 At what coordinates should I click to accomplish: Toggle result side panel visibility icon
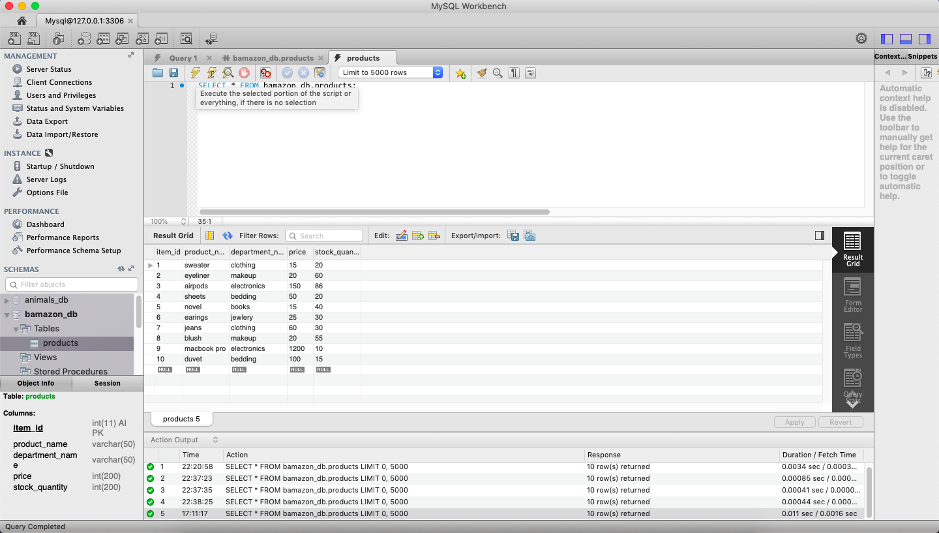820,236
